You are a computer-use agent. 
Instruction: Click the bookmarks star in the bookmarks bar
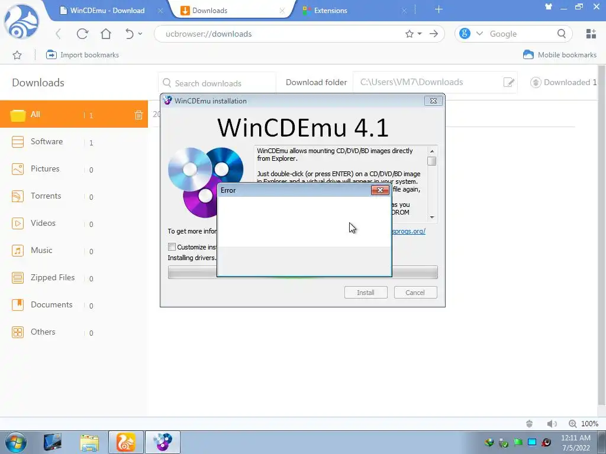[17, 55]
